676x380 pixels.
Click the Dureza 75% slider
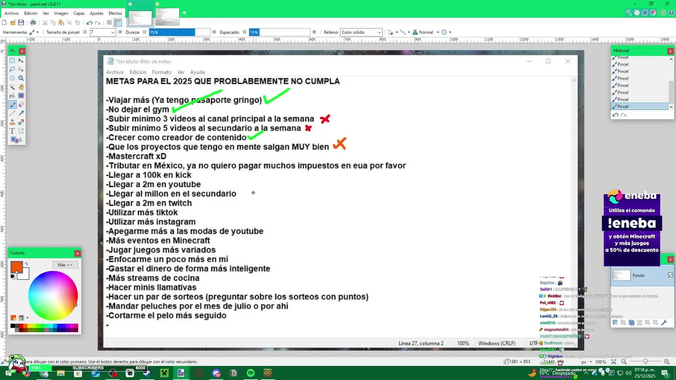coord(179,32)
